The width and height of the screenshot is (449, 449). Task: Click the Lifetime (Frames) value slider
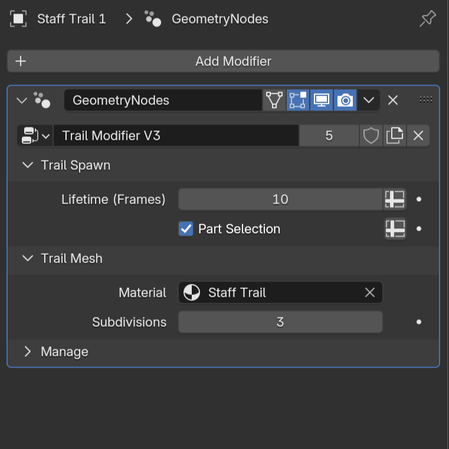click(x=280, y=199)
